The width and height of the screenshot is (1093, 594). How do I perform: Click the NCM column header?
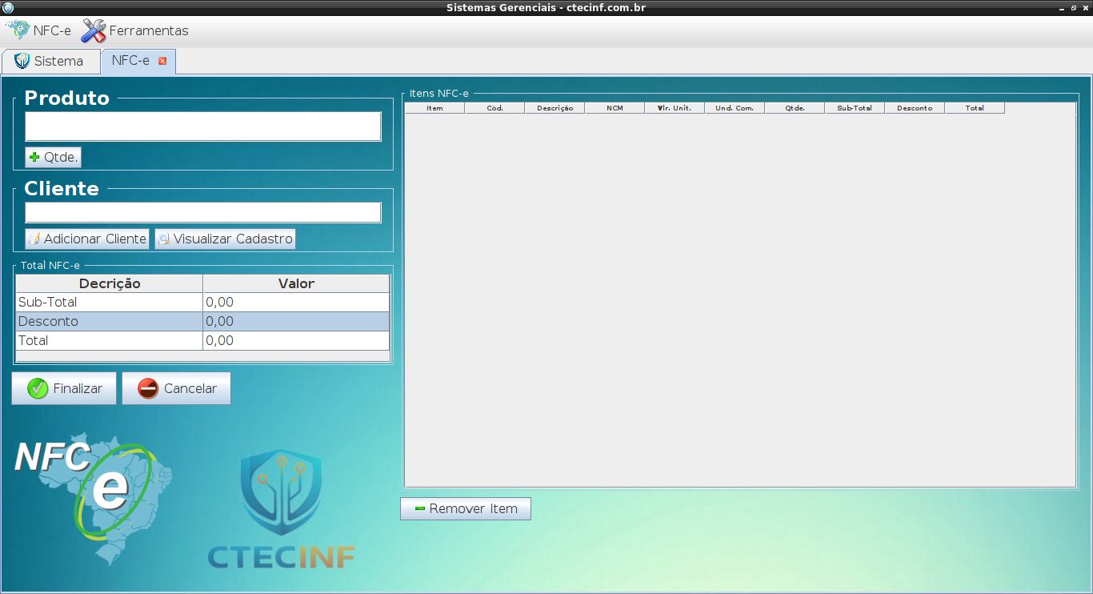pos(615,108)
